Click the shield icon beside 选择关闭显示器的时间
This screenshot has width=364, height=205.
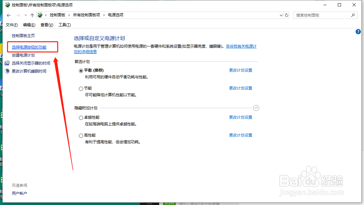click(x=7, y=63)
